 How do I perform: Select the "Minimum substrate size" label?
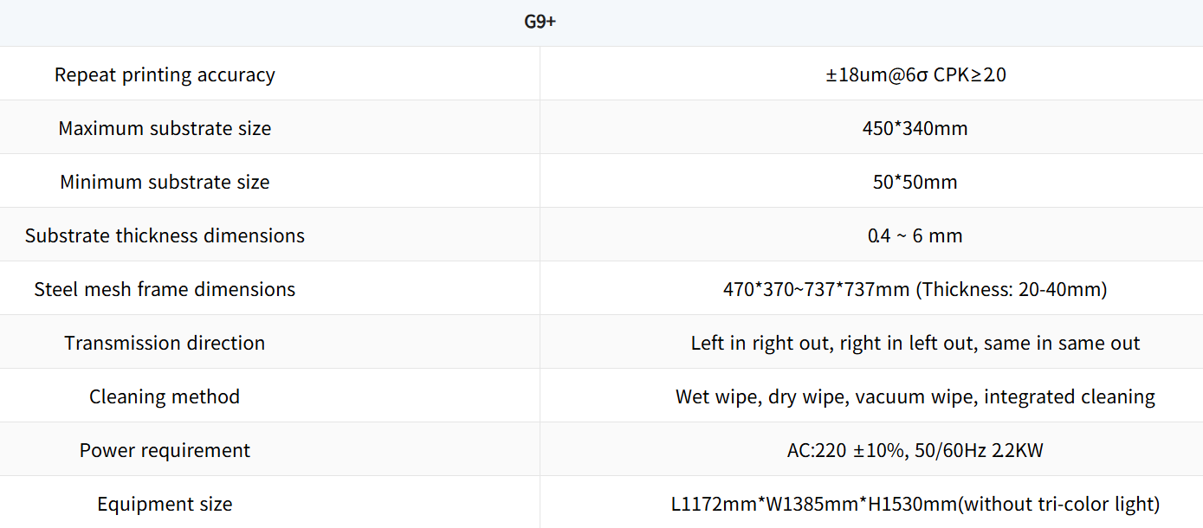pos(165,182)
